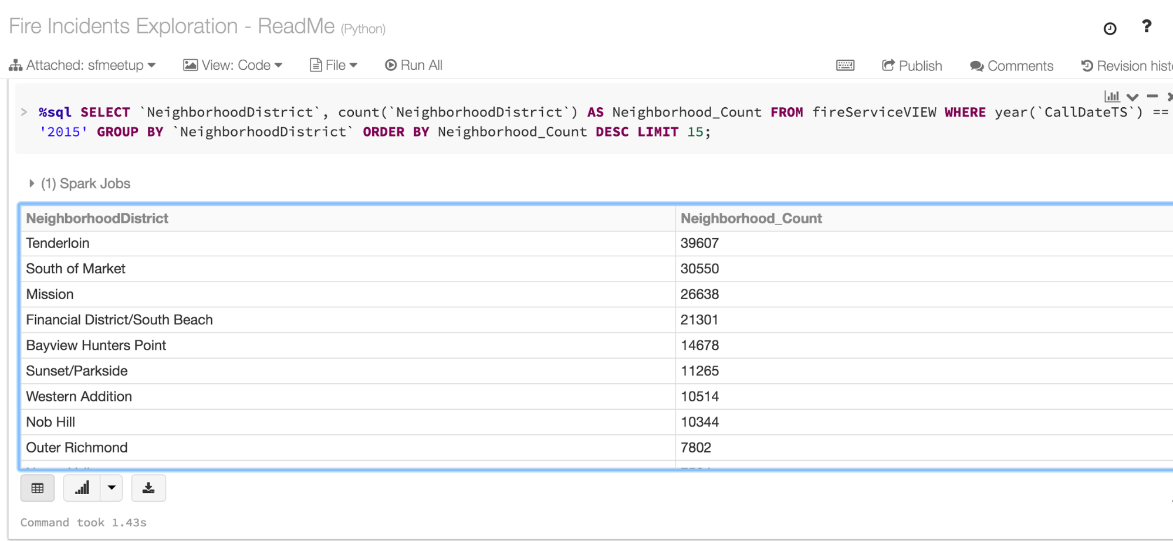Open the File menu
The height and width of the screenshot is (541, 1173).
coord(333,65)
